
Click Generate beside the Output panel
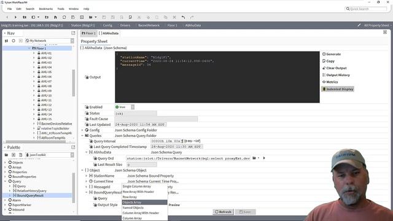[x=332, y=54]
